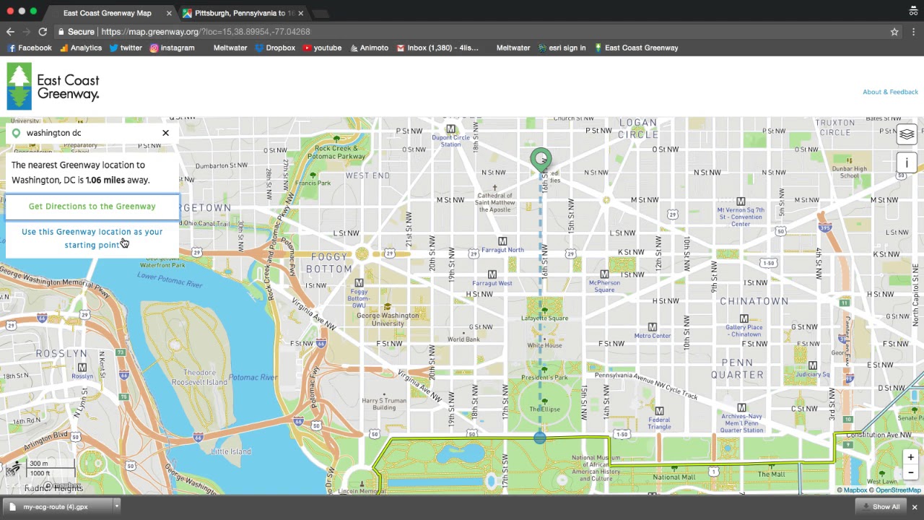Image resolution: width=924 pixels, height=520 pixels.
Task: Show All downloads
Action: point(880,507)
